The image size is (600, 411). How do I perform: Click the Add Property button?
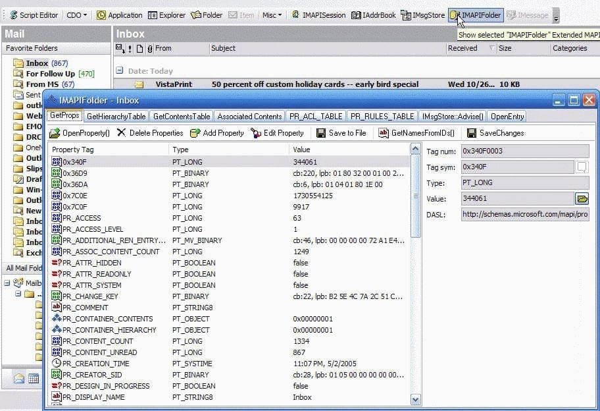pyautogui.click(x=217, y=133)
